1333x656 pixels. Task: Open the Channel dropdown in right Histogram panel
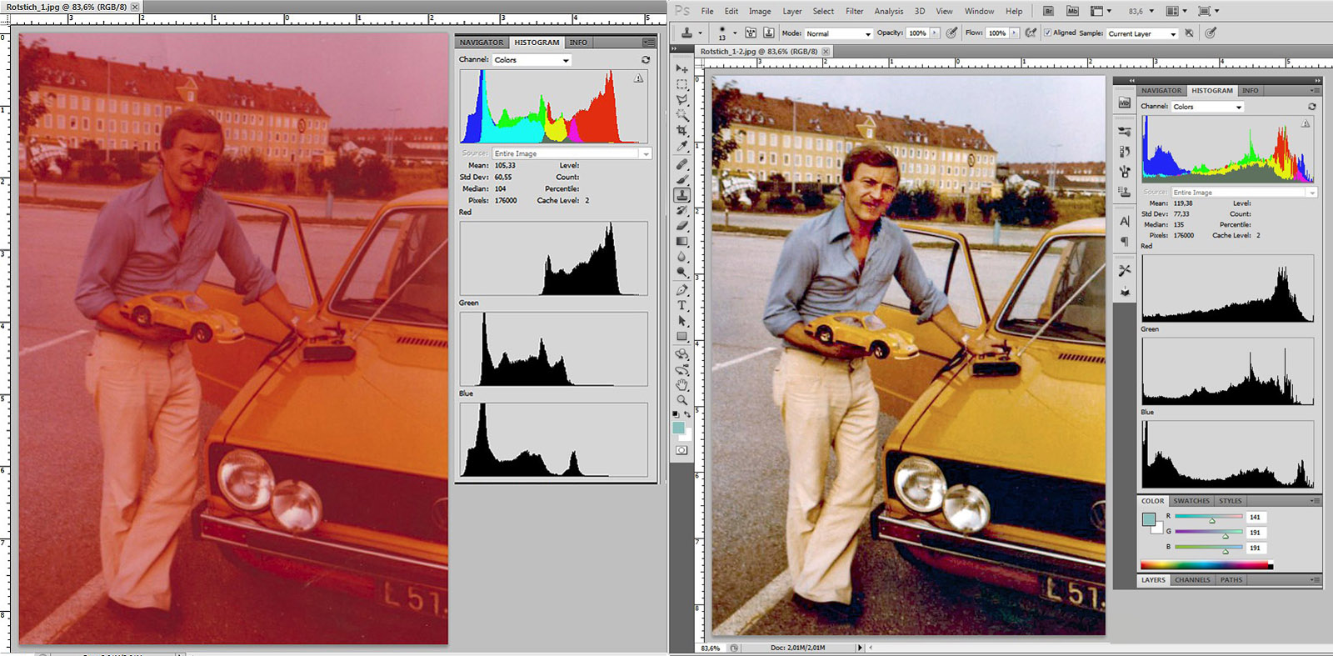click(x=1207, y=107)
